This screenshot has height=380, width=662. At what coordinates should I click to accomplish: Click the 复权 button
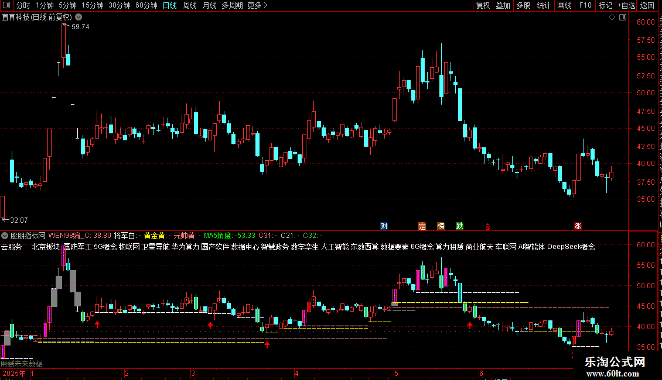coord(483,5)
